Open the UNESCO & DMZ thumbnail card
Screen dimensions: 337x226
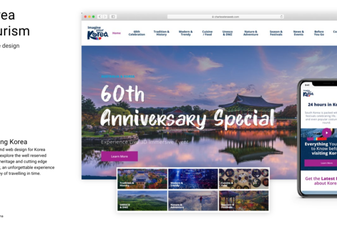(142, 201)
